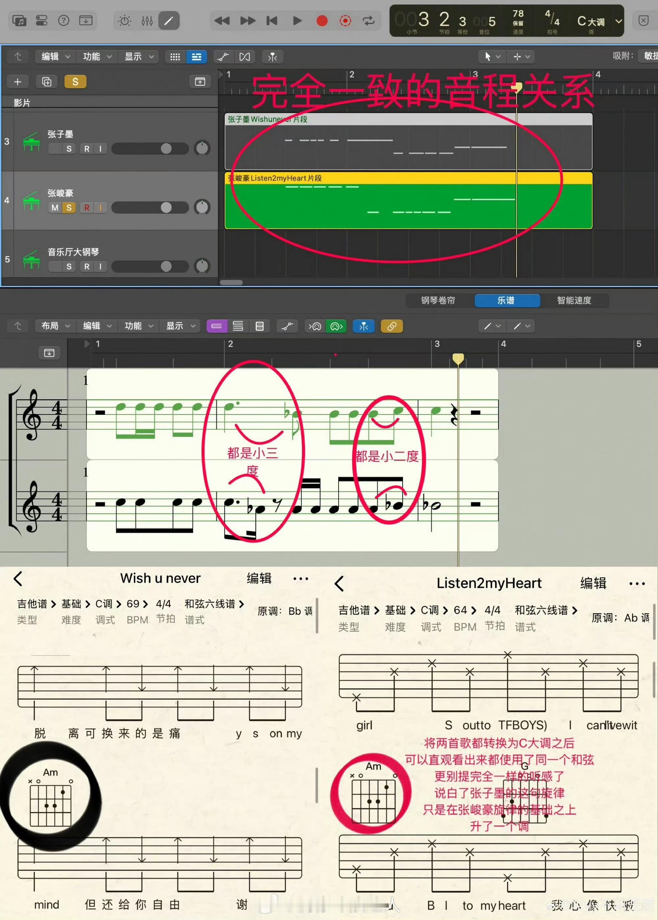Select the page view icon in score editor

point(260,326)
